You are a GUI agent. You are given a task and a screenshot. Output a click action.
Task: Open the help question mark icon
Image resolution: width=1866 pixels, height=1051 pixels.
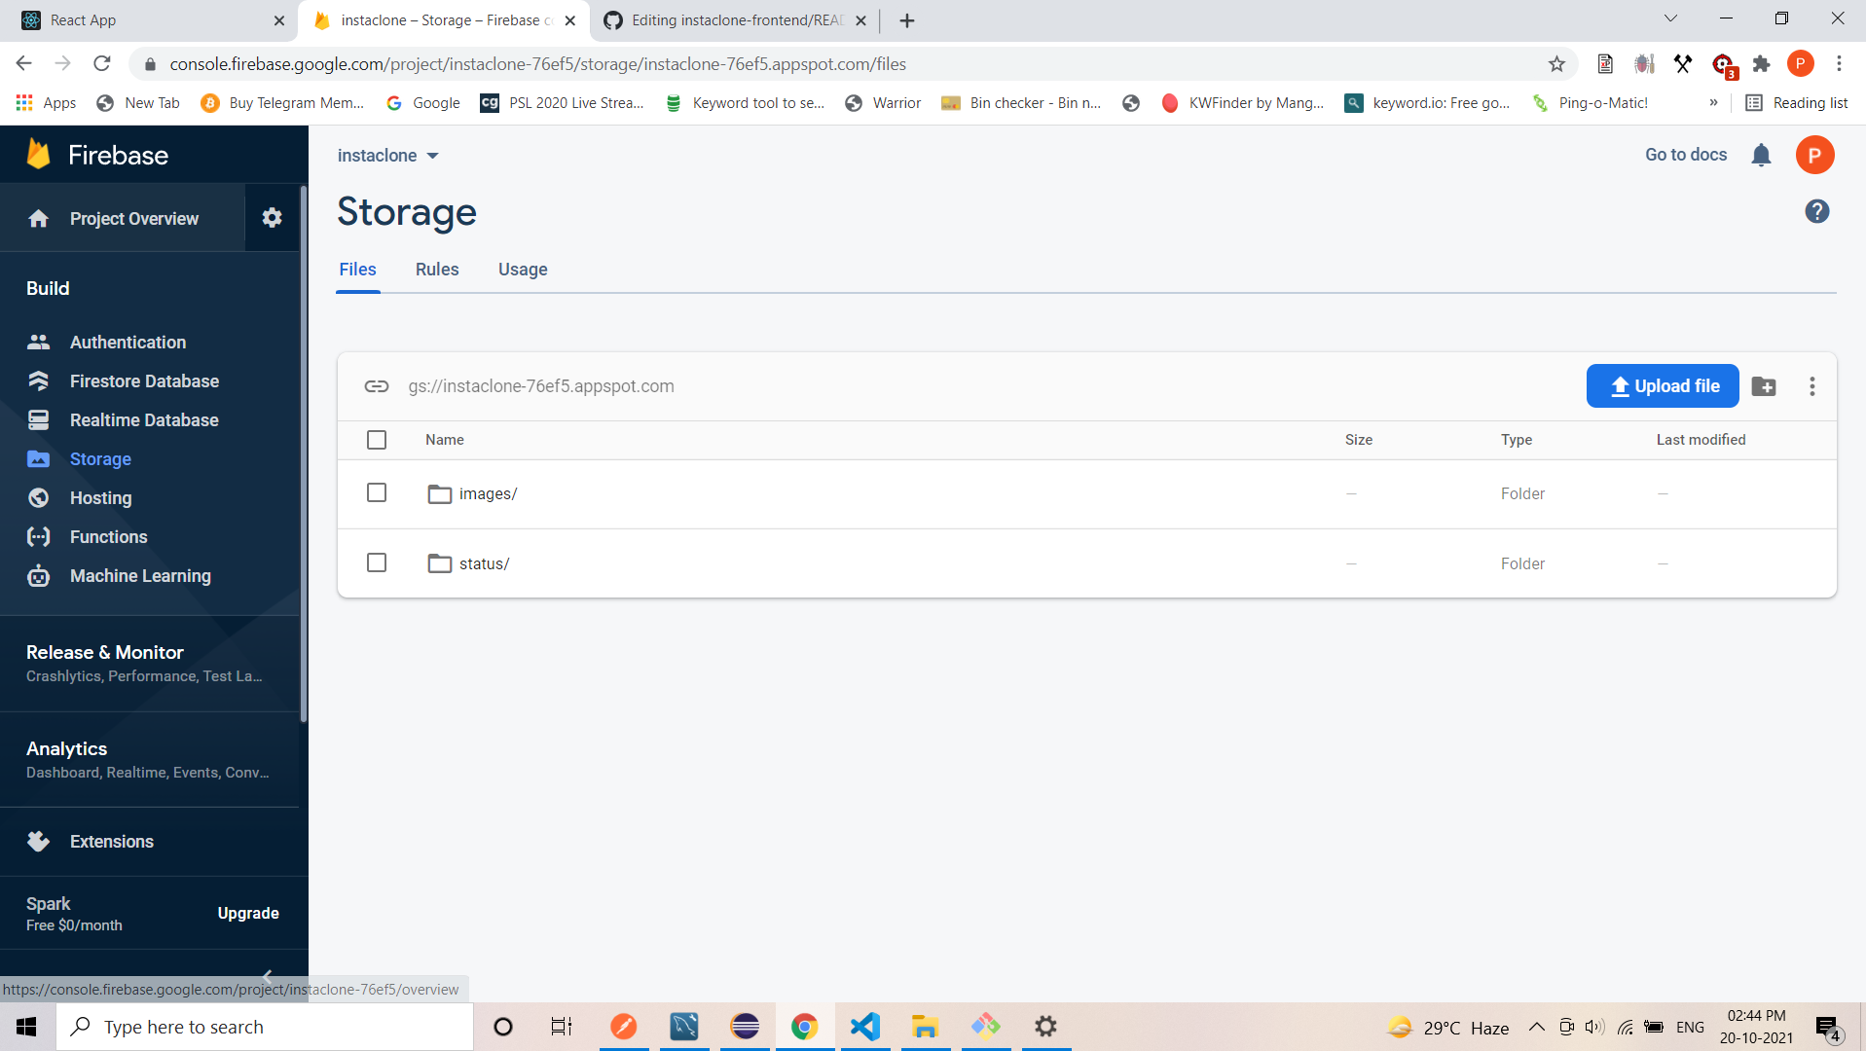point(1816,211)
